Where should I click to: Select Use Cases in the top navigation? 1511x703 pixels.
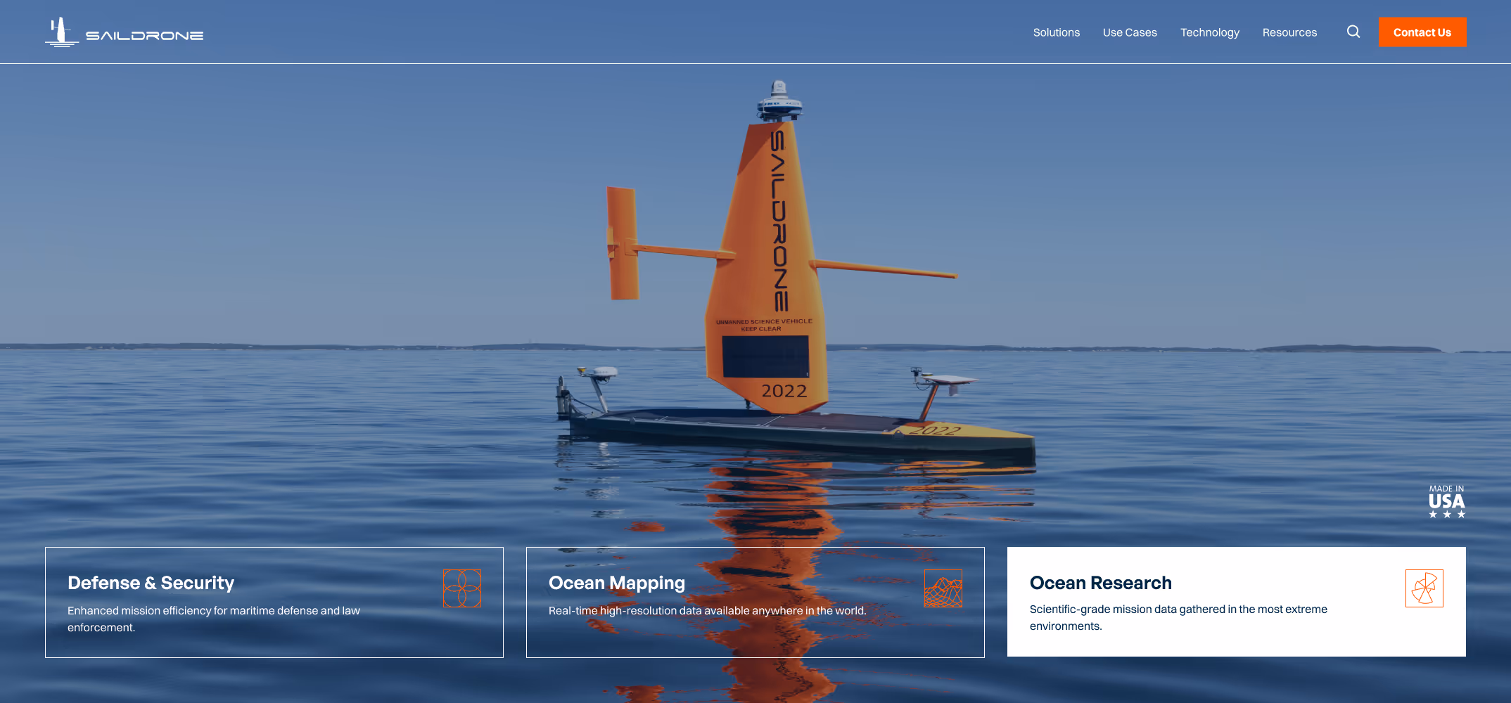point(1129,32)
